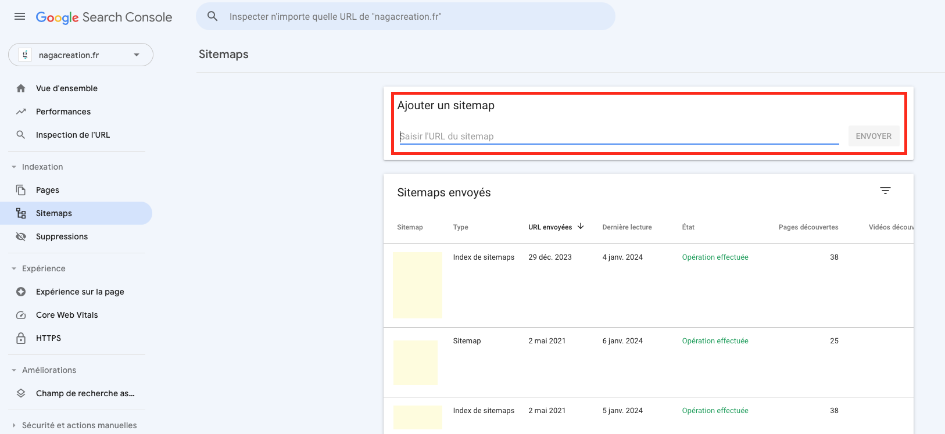This screenshot has width=945, height=434.
Task: Sort by Dernière lecture column header
Action: tap(627, 227)
